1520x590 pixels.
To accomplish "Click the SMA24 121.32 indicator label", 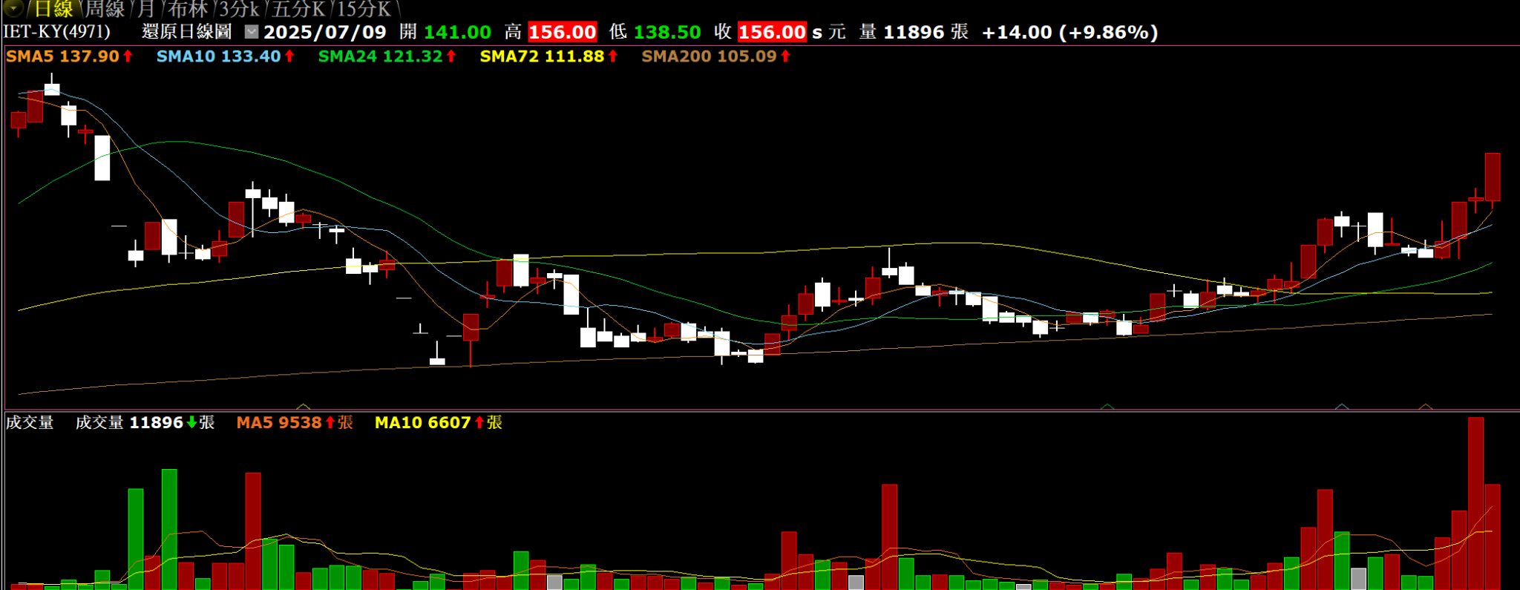I will (x=386, y=56).
